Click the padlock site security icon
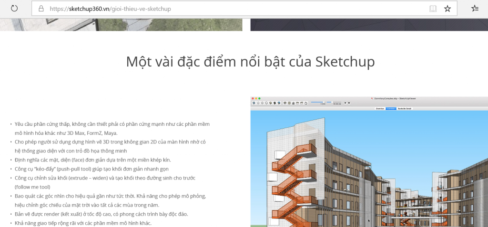488x227 pixels. pos(41,9)
